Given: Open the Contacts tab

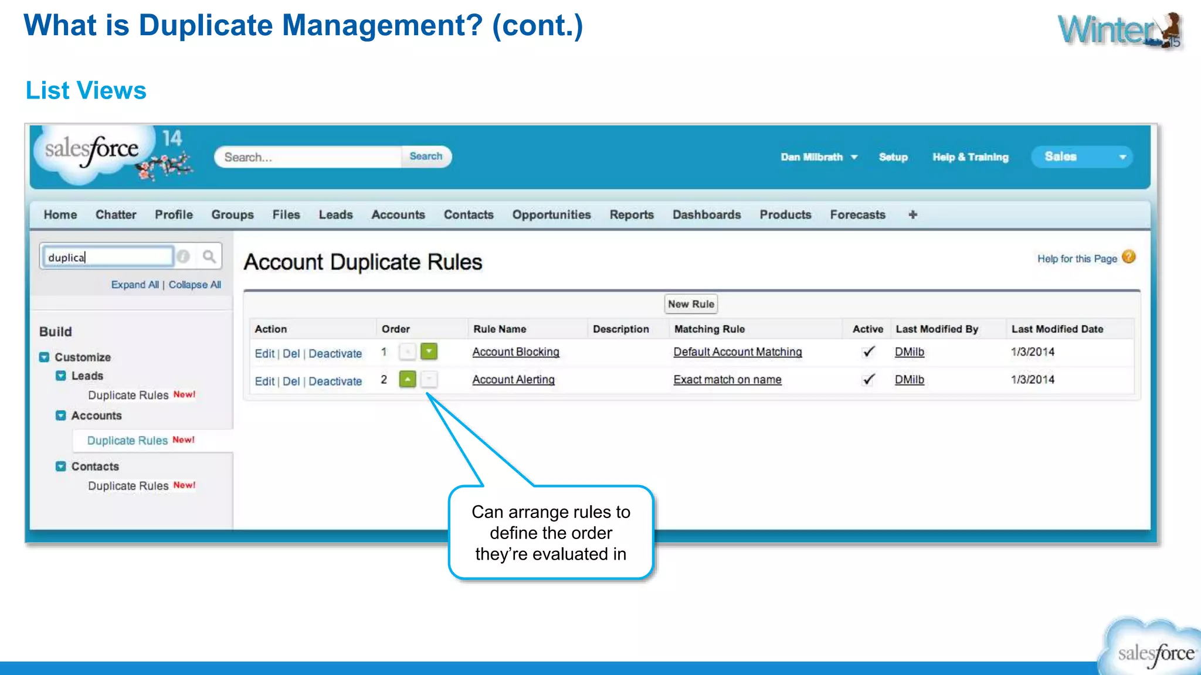Looking at the screenshot, I should click(x=469, y=214).
